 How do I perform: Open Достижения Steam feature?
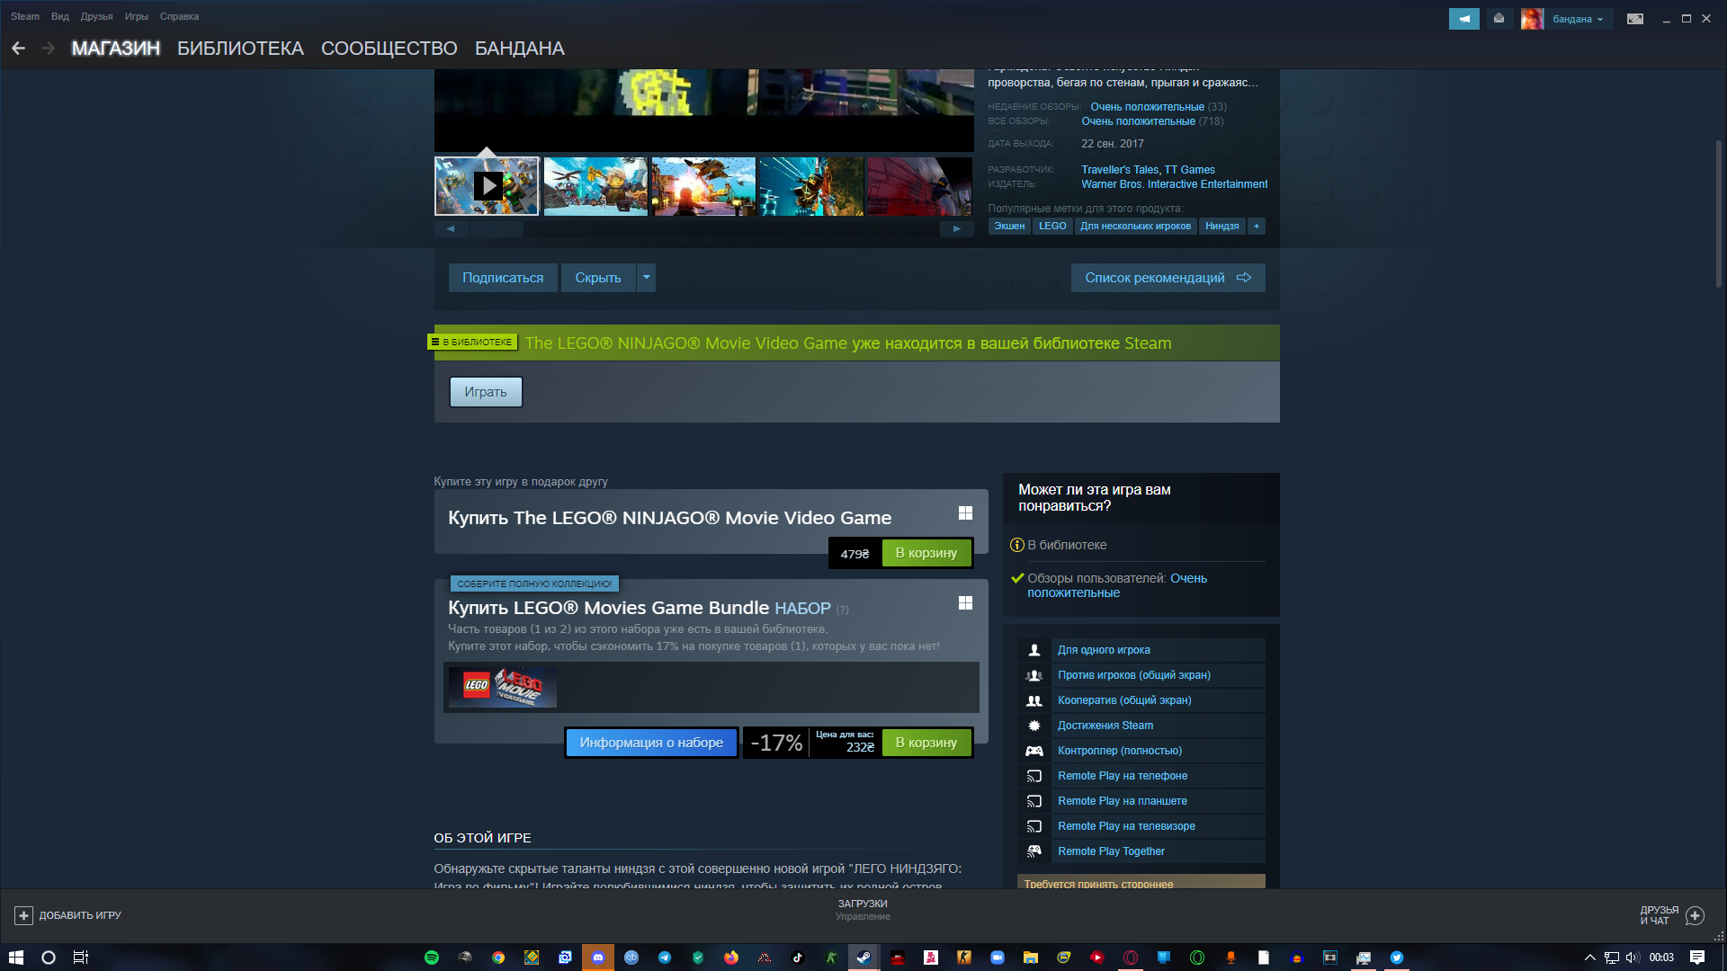click(1141, 726)
